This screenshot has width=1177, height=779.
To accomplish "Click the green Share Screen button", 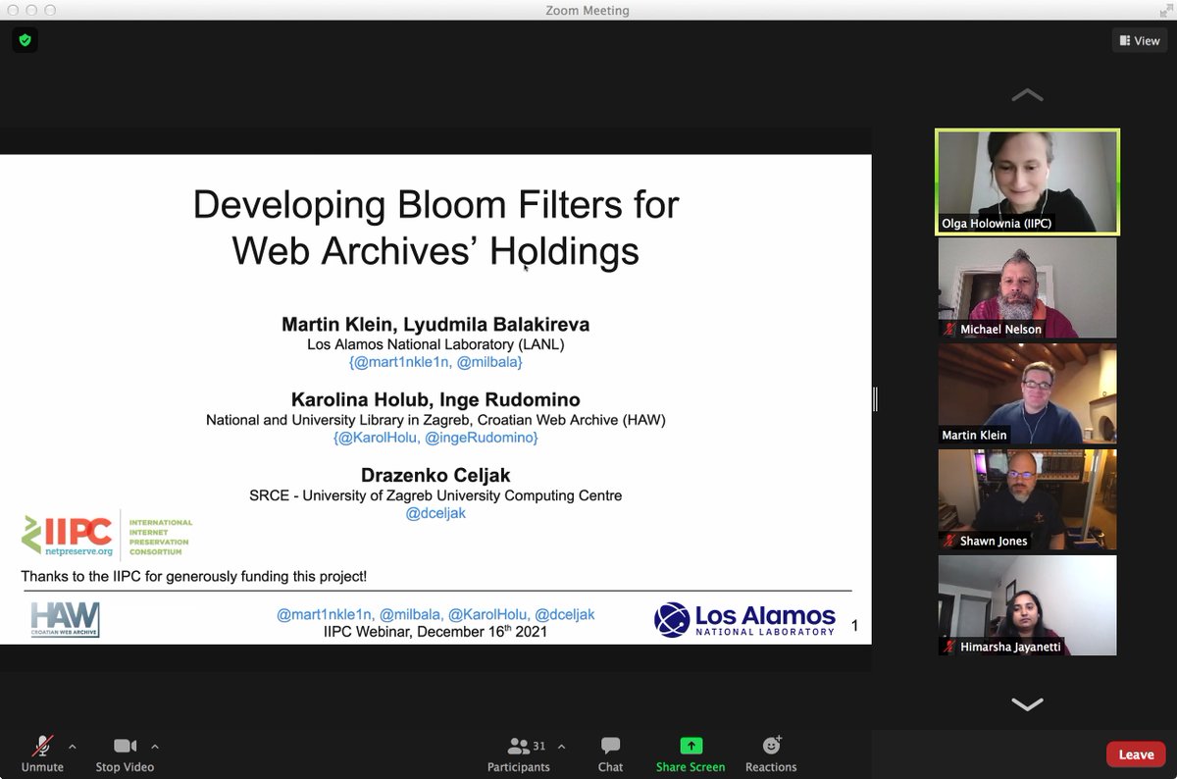I will (x=691, y=753).
